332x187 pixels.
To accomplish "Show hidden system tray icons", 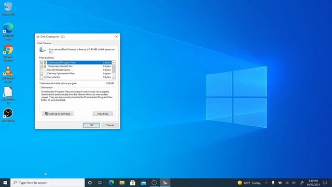I will tap(266, 182).
